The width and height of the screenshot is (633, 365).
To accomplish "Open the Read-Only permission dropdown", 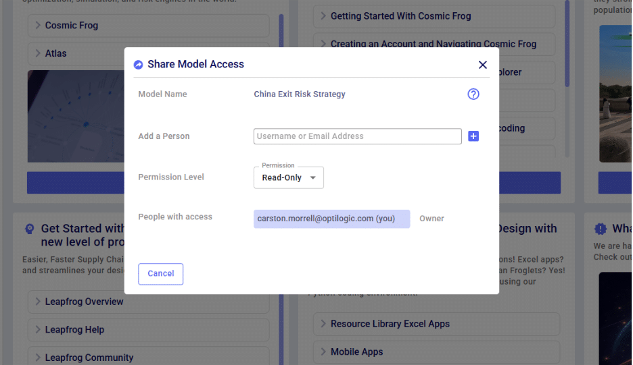I will 288,177.
